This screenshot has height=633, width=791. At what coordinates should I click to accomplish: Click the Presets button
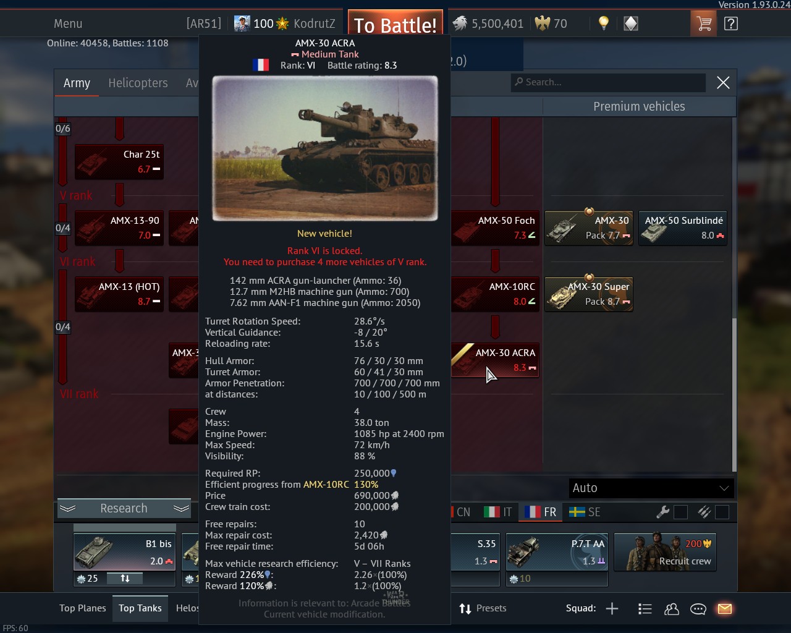coord(483,608)
